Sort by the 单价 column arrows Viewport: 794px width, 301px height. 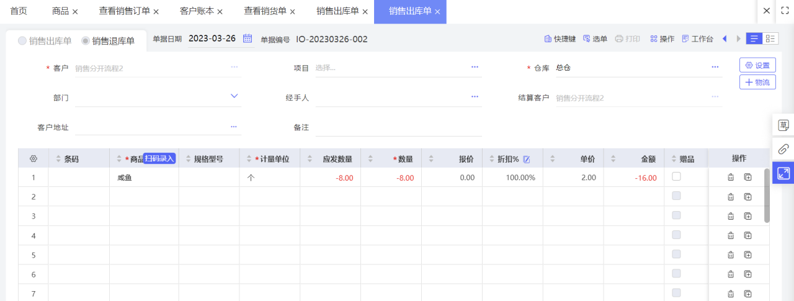[552, 159]
